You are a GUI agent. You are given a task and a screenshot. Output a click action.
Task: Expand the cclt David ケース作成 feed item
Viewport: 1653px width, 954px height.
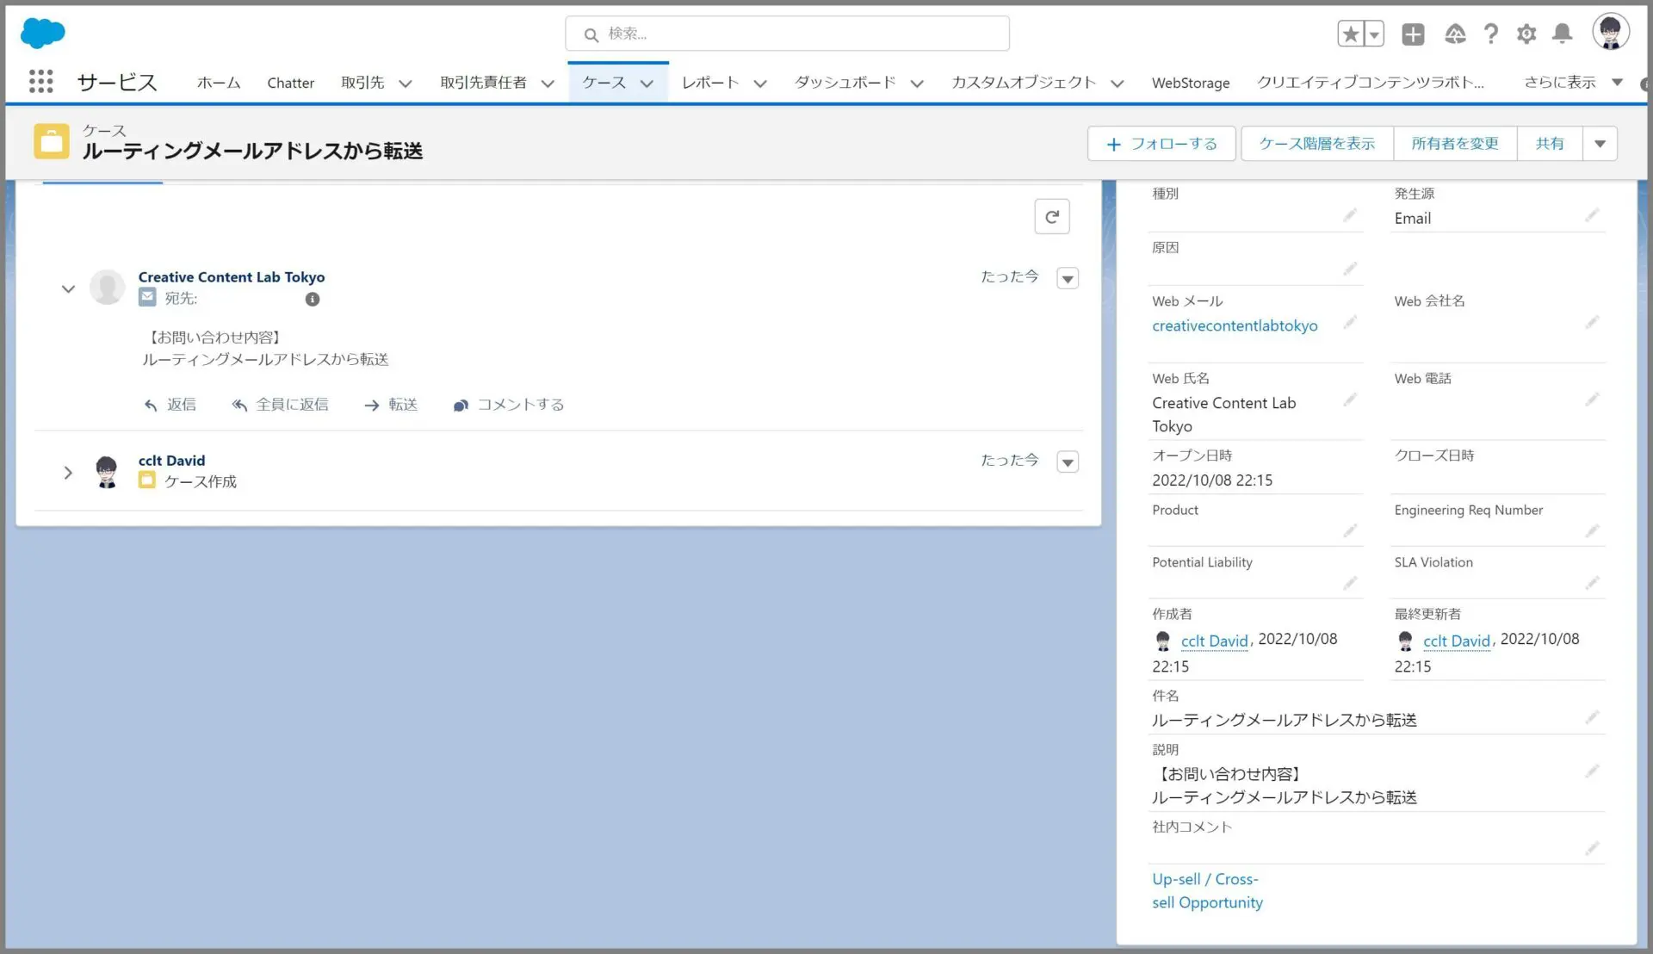[x=68, y=472]
